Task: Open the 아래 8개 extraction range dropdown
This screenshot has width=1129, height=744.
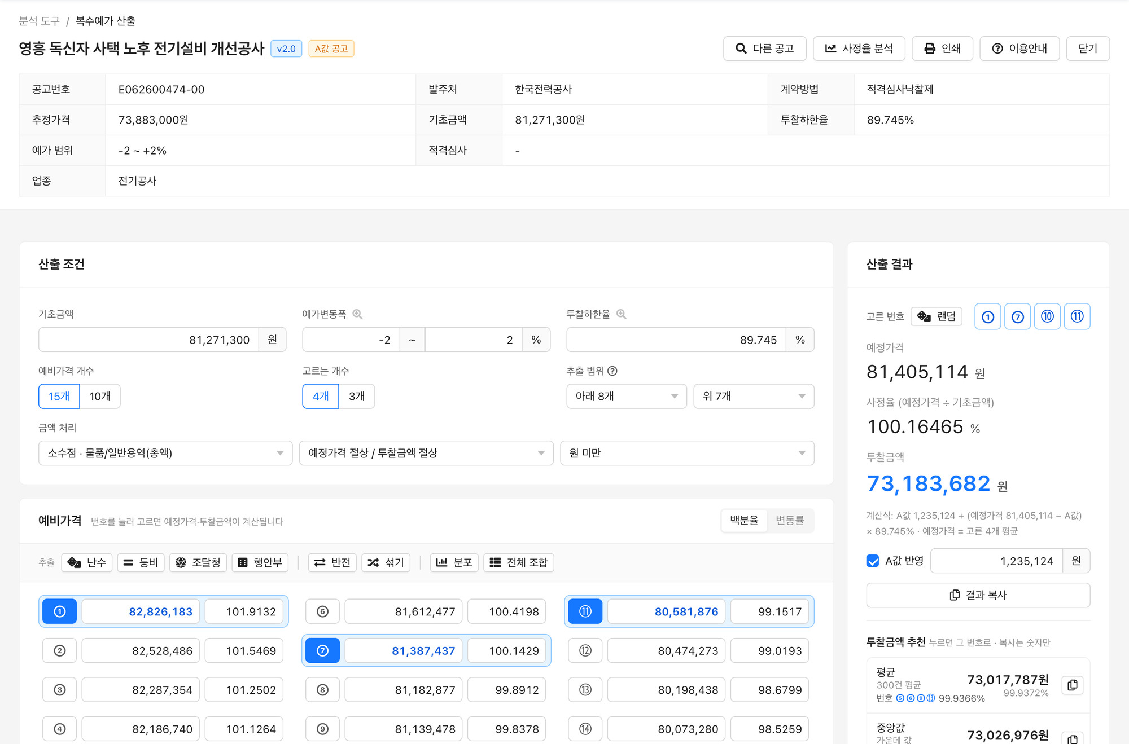Action: 627,397
